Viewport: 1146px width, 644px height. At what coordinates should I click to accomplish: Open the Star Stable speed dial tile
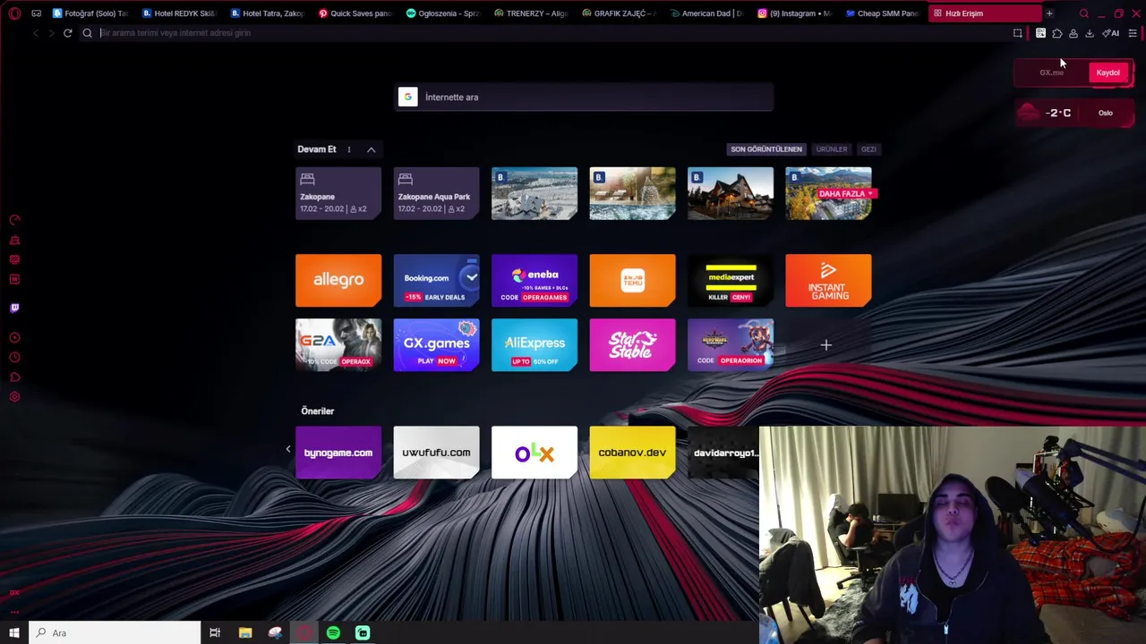632,344
